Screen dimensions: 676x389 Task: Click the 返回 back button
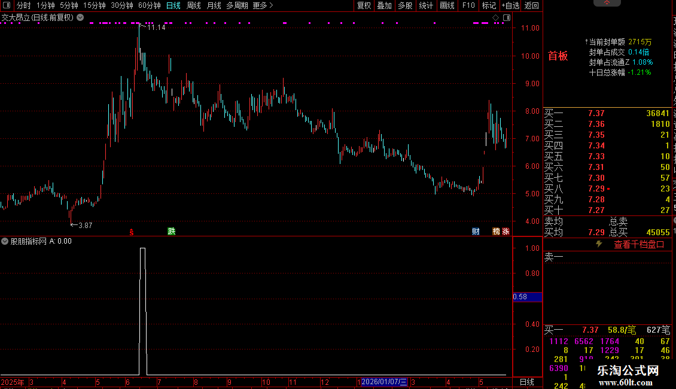click(532, 5)
